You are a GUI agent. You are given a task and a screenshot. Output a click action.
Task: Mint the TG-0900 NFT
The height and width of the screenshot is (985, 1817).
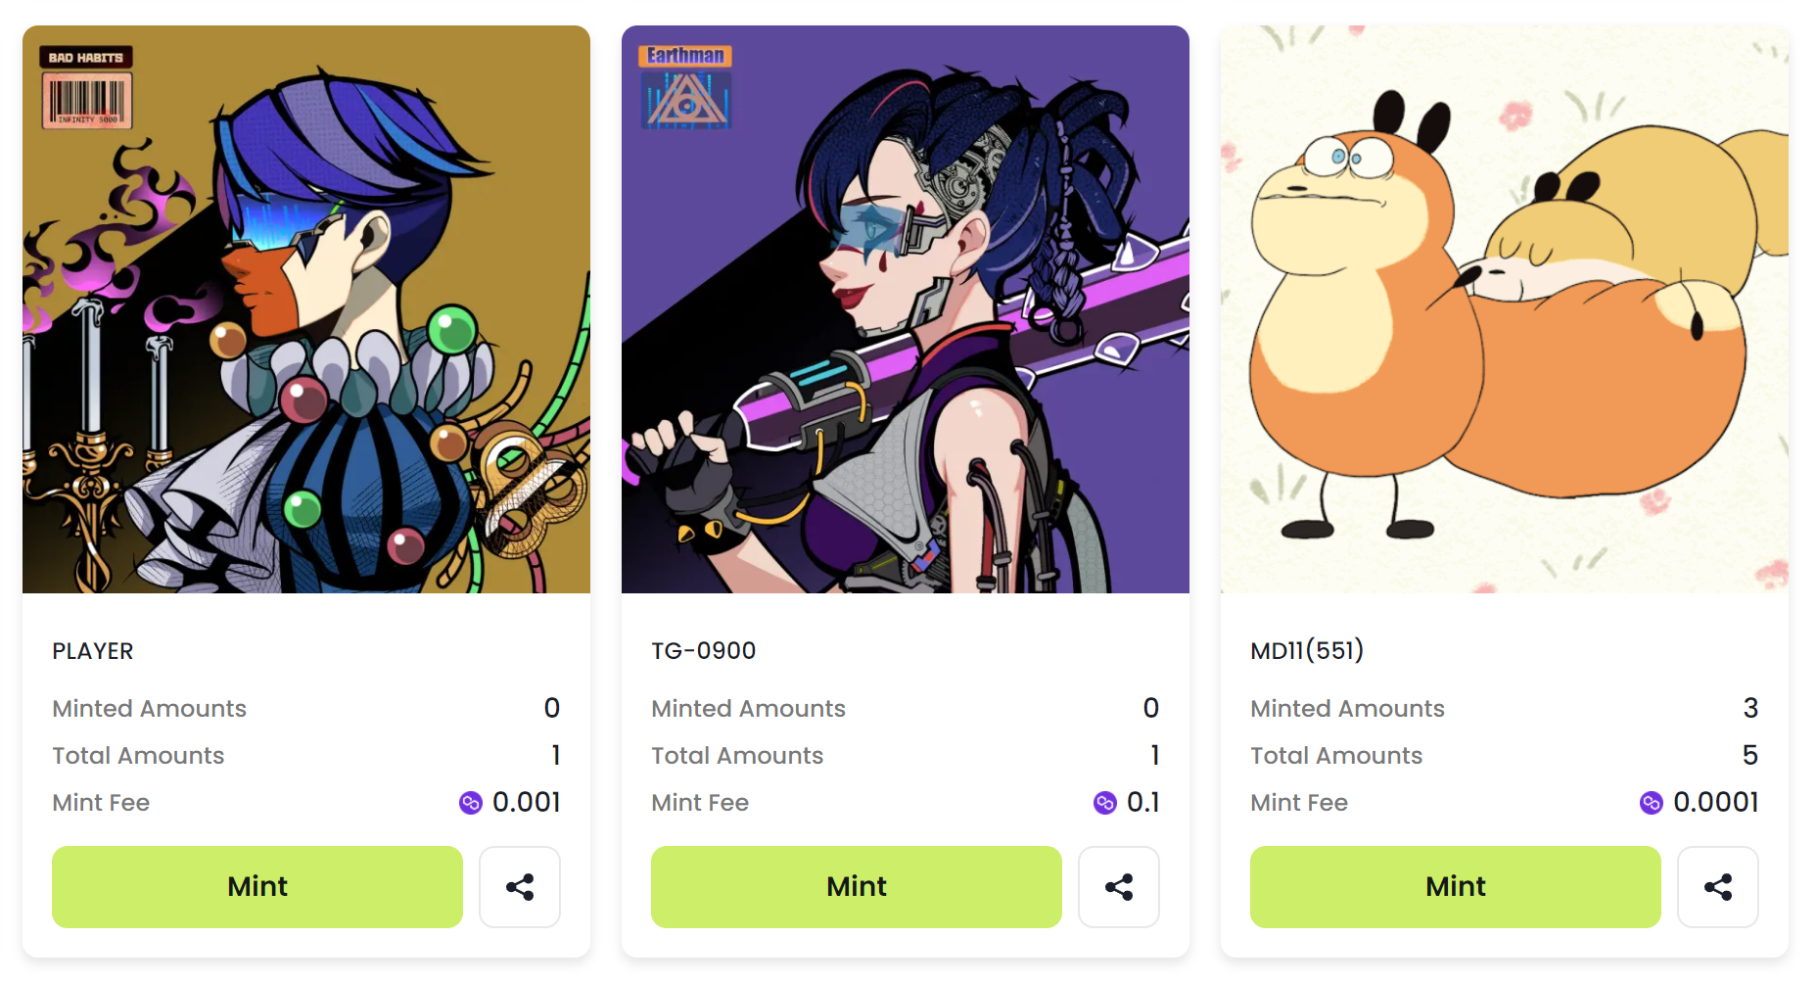click(x=857, y=887)
